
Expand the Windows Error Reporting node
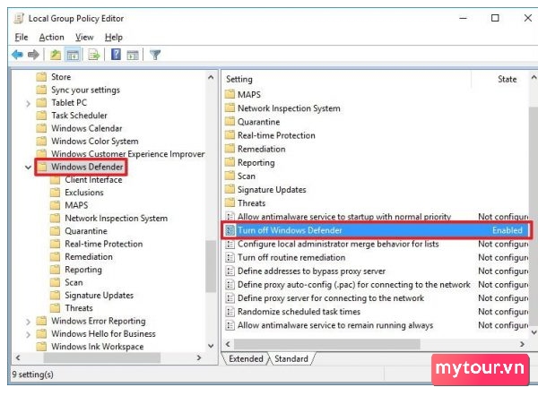[28, 322]
